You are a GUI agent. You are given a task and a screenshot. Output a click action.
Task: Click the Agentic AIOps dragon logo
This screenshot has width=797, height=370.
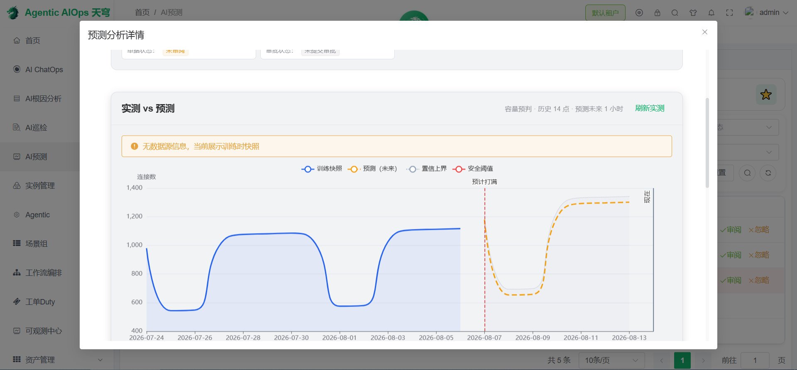(x=13, y=12)
